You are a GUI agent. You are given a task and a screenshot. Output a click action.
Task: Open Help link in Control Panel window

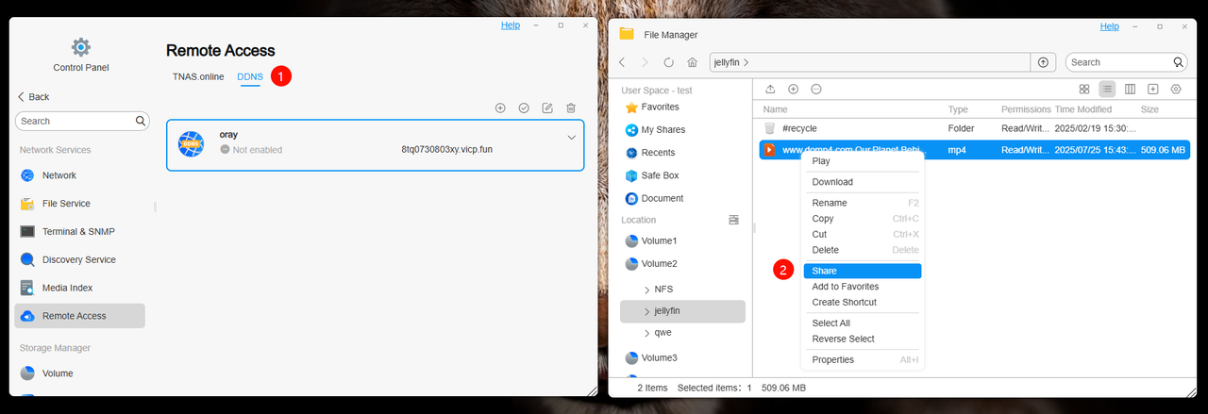[510, 25]
